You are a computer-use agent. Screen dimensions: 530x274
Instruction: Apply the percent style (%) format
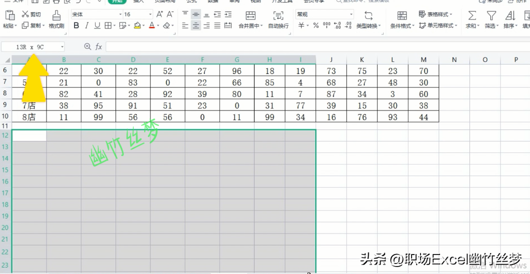315,25
